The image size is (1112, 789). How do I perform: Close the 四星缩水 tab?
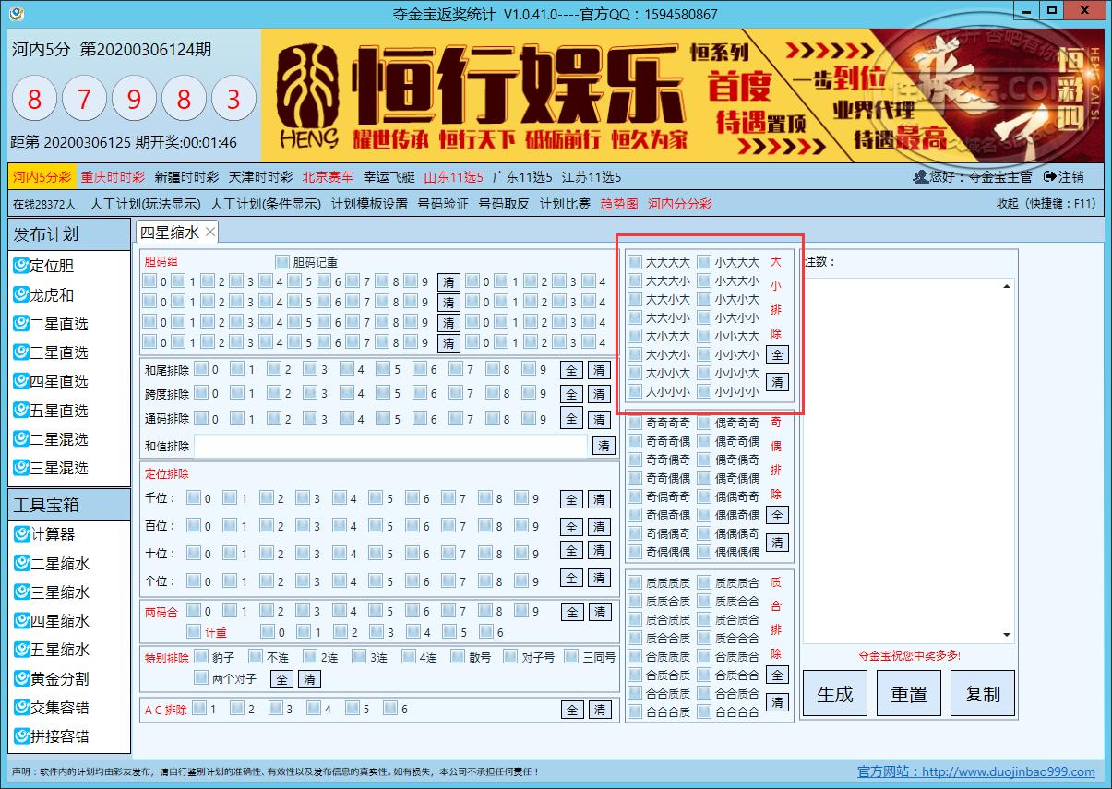point(210,232)
